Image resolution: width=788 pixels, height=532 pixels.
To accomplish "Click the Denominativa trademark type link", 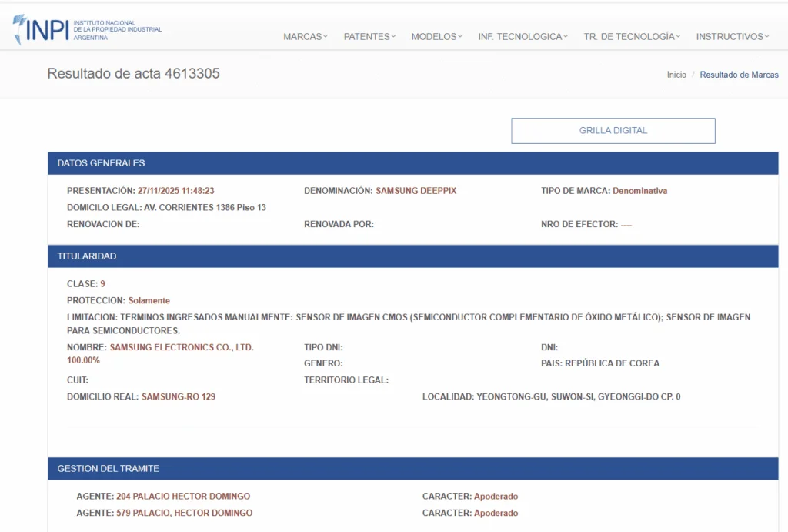I will (641, 190).
